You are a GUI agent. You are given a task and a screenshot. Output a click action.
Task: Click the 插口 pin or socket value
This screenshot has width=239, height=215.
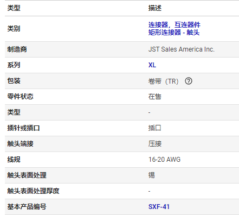coord(154,128)
